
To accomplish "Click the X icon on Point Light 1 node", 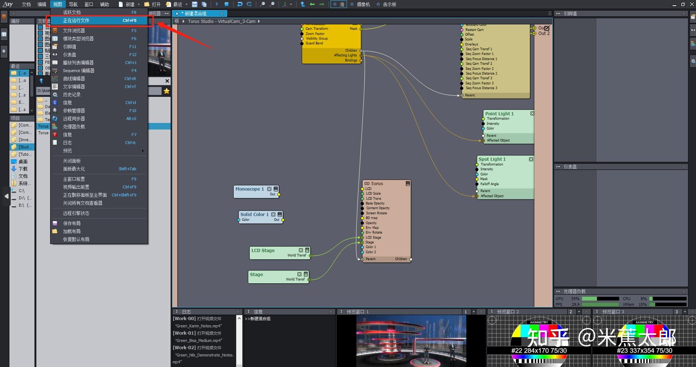I will tap(532, 113).
